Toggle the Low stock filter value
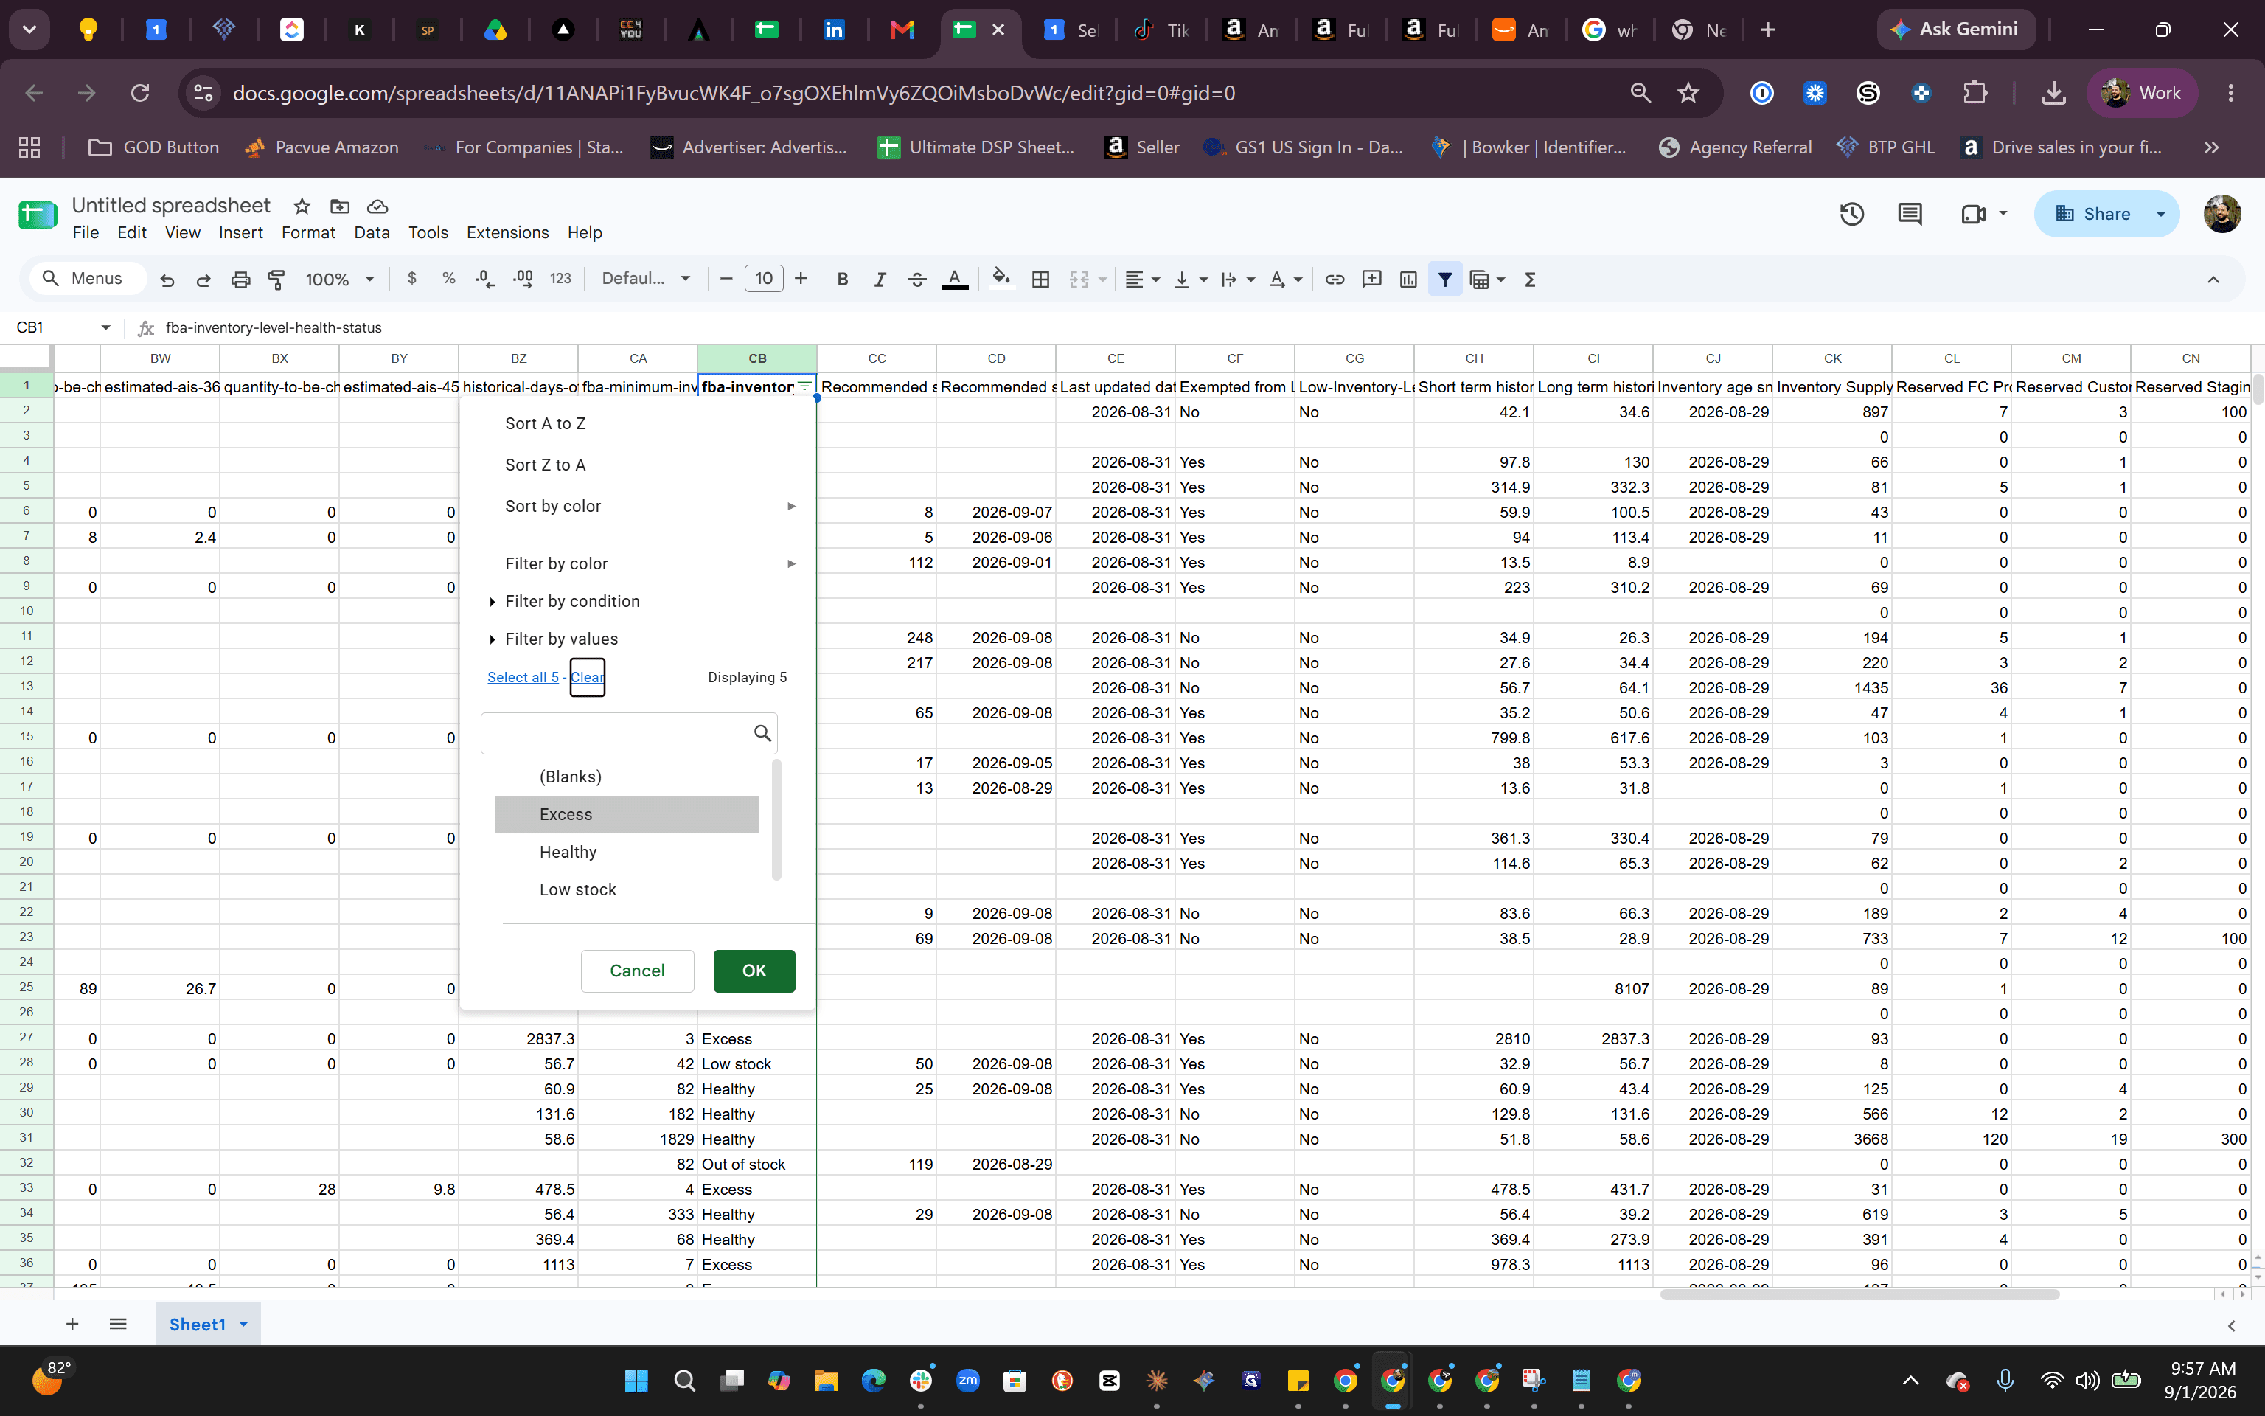The height and width of the screenshot is (1416, 2265). 626,889
